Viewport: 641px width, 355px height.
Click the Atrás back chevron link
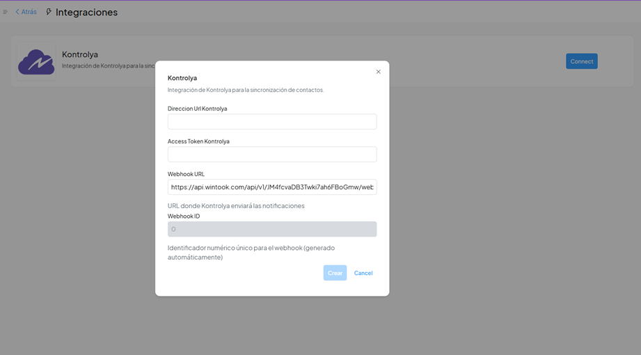pyautogui.click(x=26, y=12)
